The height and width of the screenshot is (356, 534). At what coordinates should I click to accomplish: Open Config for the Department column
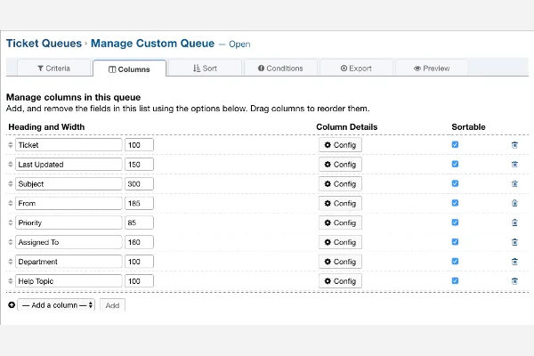pyautogui.click(x=340, y=262)
